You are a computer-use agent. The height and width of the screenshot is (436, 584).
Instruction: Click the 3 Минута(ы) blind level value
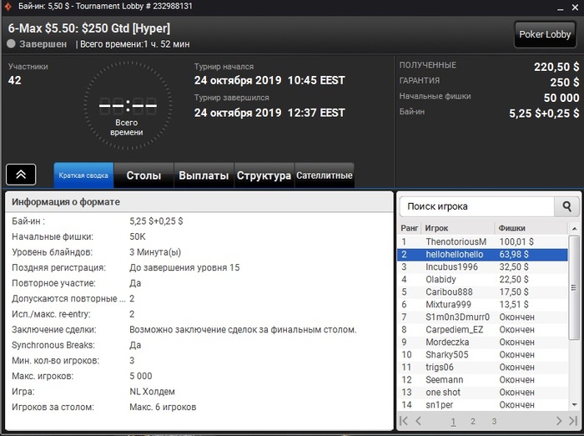tap(155, 252)
